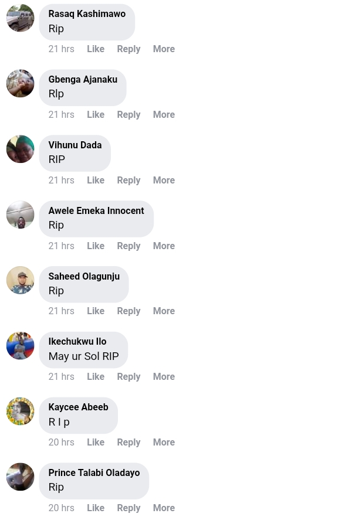Click the 21 hrs timestamp on Rasaq's comment

coord(62,49)
